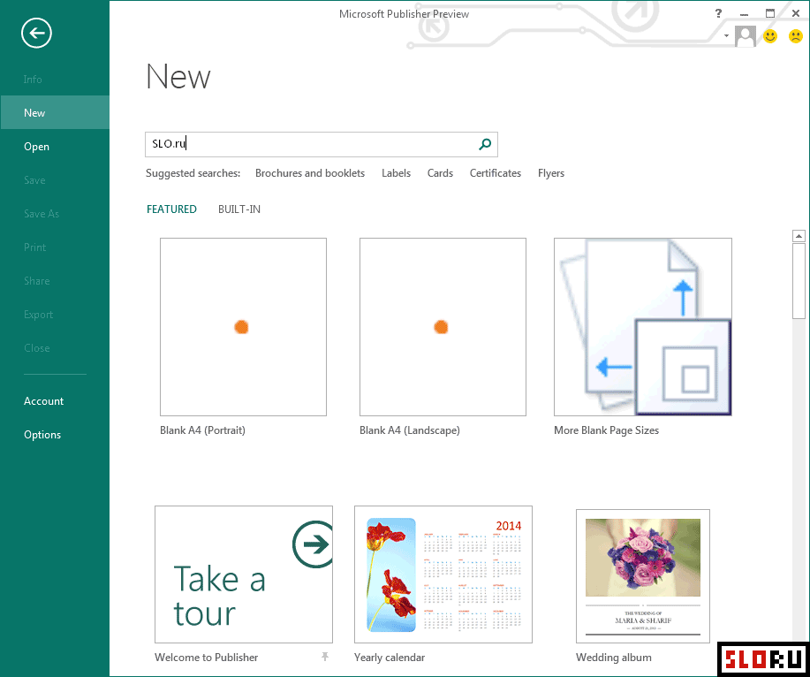
Task: Search for Brochures and booklets
Action: (x=310, y=173)
